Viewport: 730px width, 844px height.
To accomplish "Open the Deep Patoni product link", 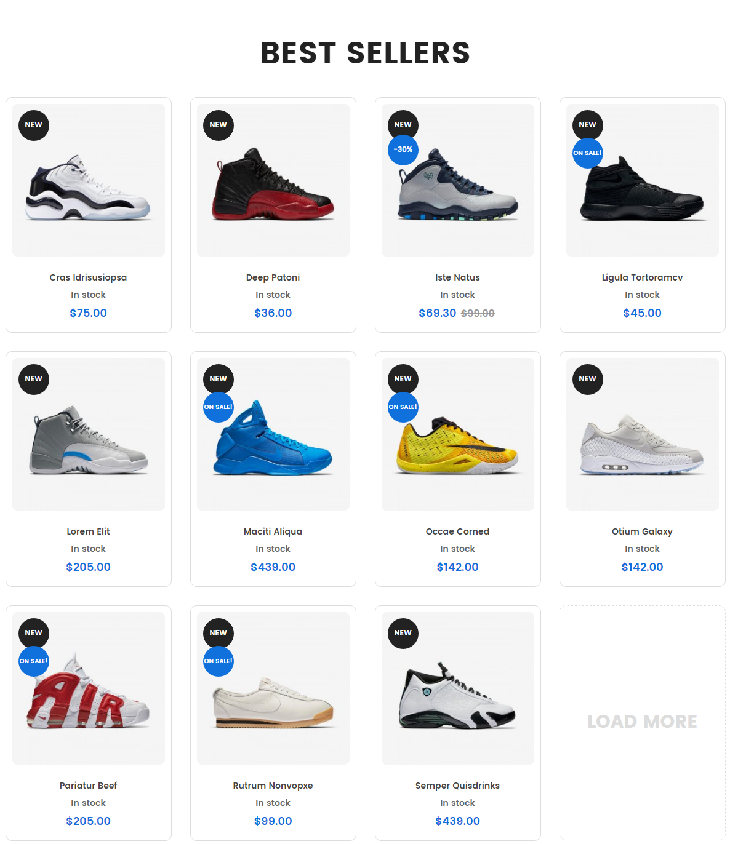I will pyautogui.click(x=273, y=277).
